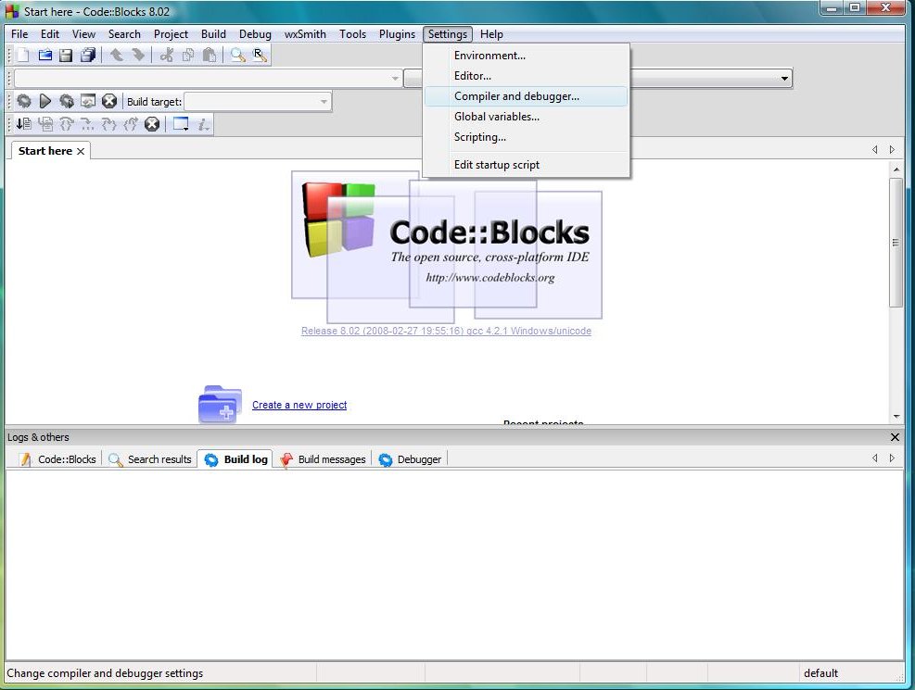This screenshot has height=690, width=915.
Task: Click the Rebuild icon in build toolbar
Action: tap(87, 101)
